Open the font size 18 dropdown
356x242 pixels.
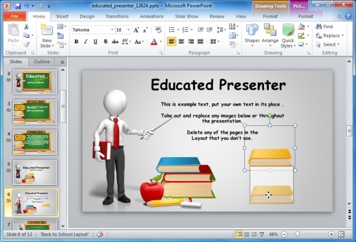tap(128, 29)
